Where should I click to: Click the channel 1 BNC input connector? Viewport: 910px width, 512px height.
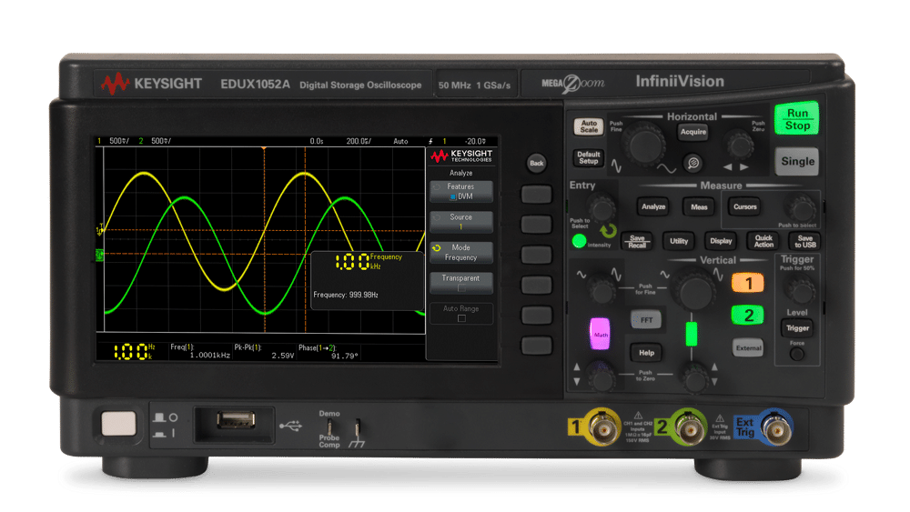click(603, 428)
